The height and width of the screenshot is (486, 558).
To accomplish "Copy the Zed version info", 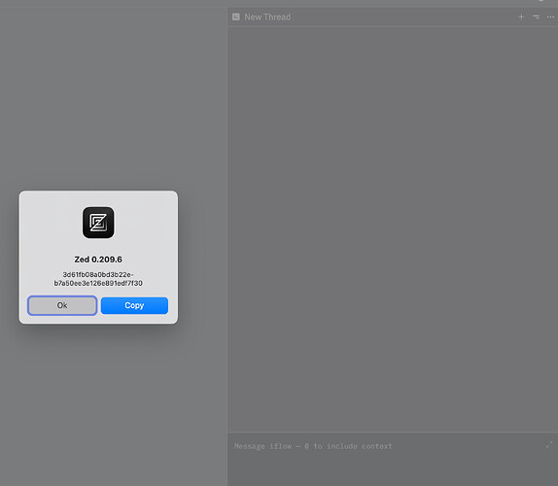I will [x=134, y=305].
